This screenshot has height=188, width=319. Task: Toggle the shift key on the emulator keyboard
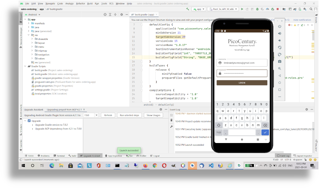point(219,125)
